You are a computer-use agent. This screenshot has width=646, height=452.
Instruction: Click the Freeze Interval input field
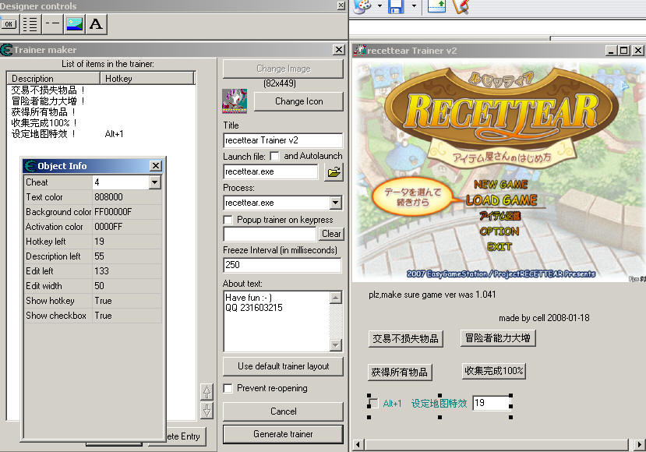point(282,265)
